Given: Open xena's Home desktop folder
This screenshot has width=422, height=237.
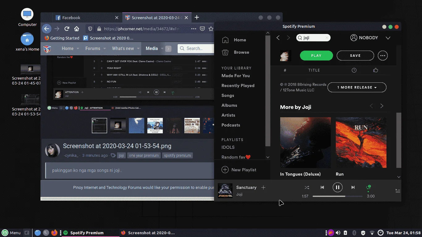Looking at the screenshot, I should [27, 42].
